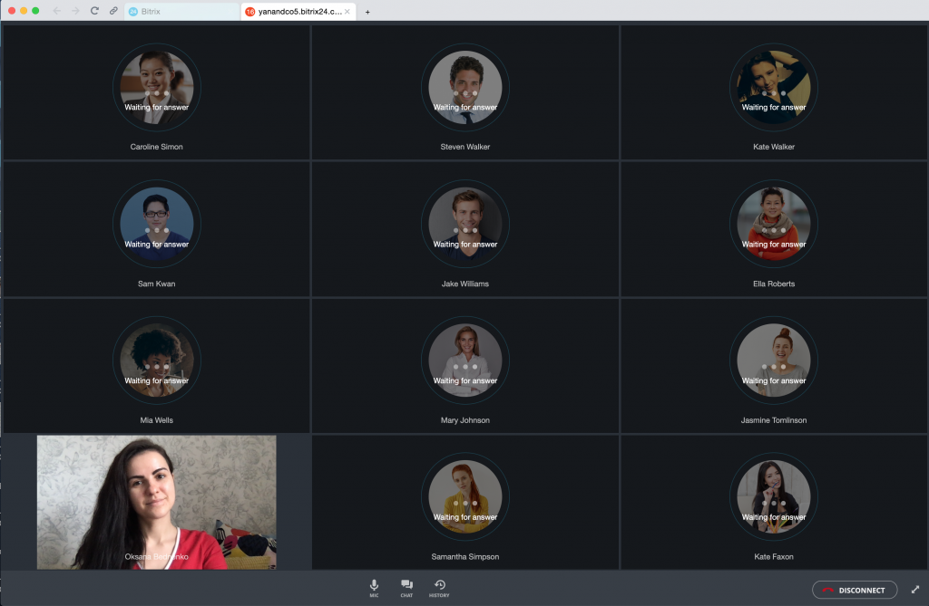Image resolution: width=929 pixels, height=606 pixels.
Task: Select Steven Walker's participant avatar
Action: 465,88
